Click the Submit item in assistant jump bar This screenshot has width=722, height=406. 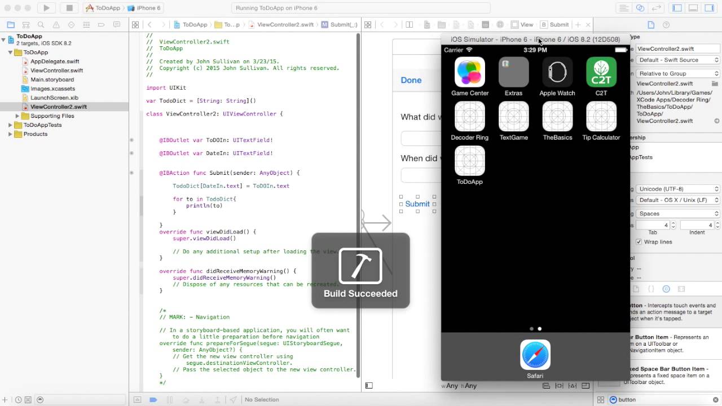click(555, 25)
